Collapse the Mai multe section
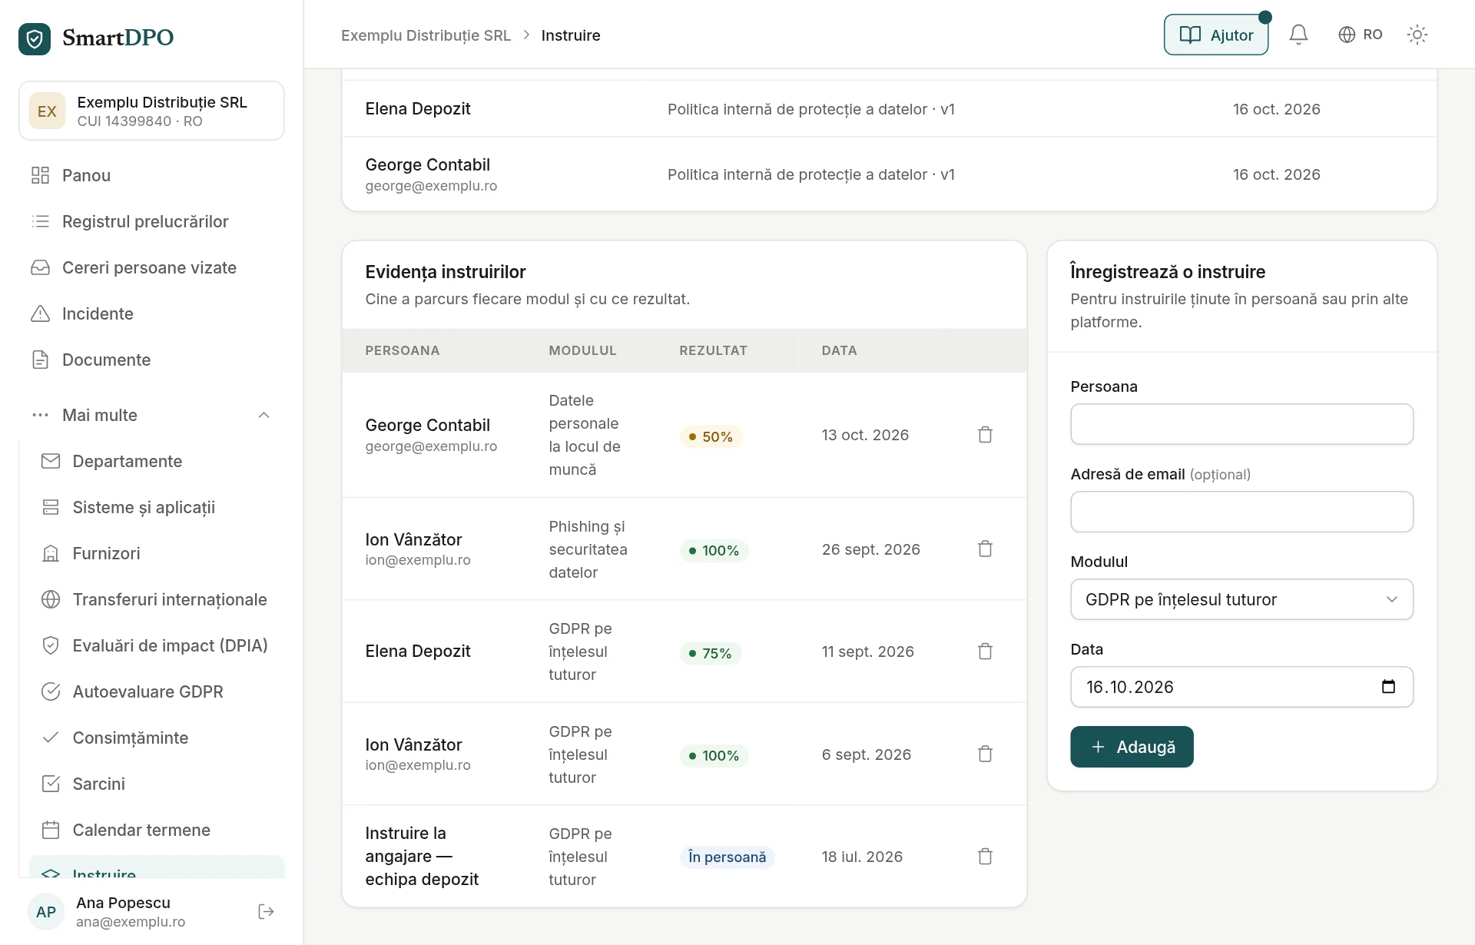Image resolution: width=1475 pixels, height=945 pixels. 151,415
